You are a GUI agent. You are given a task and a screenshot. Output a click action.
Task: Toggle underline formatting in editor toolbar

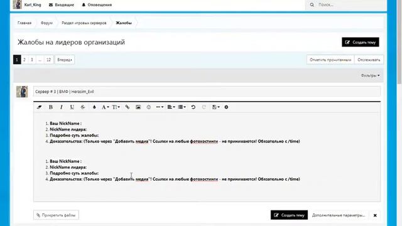click(72, 107)
